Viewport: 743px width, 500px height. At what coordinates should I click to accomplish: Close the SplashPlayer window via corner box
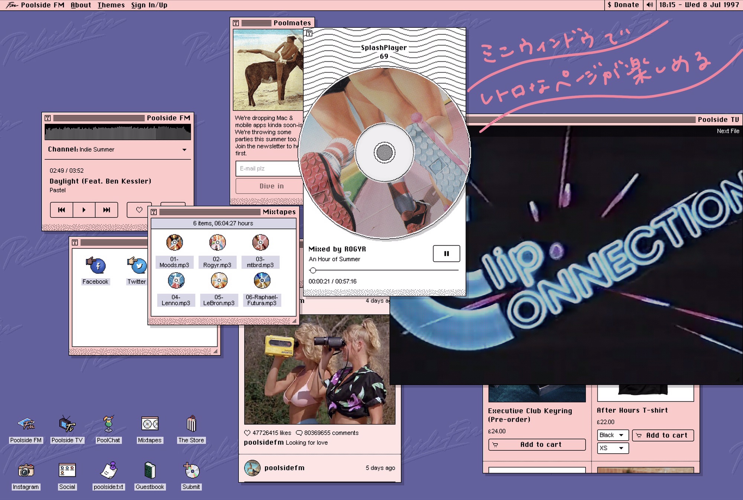coord(309,33)
